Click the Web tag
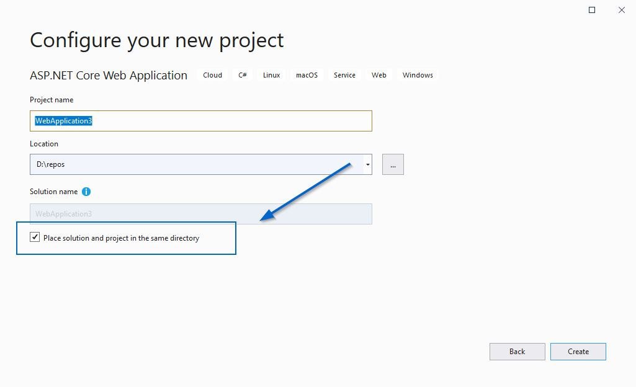The height and width of the screenshot is (387, 636). point(379,76)
